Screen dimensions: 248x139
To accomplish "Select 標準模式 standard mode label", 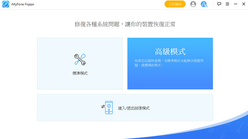I will pyautogui.click(x=80, y=73).
